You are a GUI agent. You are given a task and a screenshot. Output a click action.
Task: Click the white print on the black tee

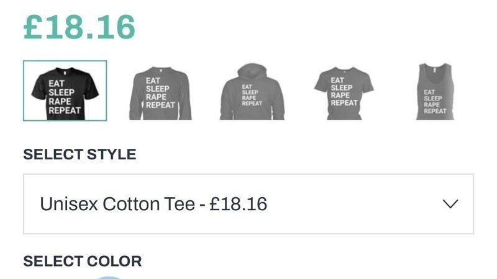(62, 97)
